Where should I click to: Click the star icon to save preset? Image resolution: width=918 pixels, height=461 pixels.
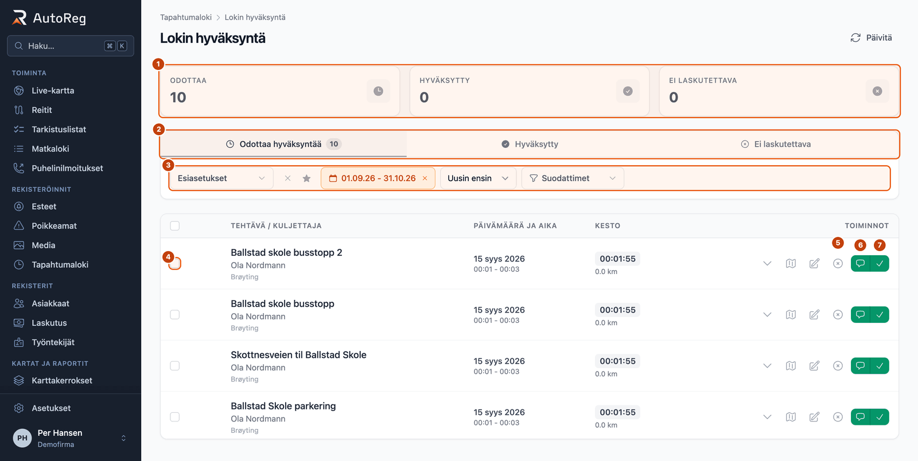click(x=307, y=178)
